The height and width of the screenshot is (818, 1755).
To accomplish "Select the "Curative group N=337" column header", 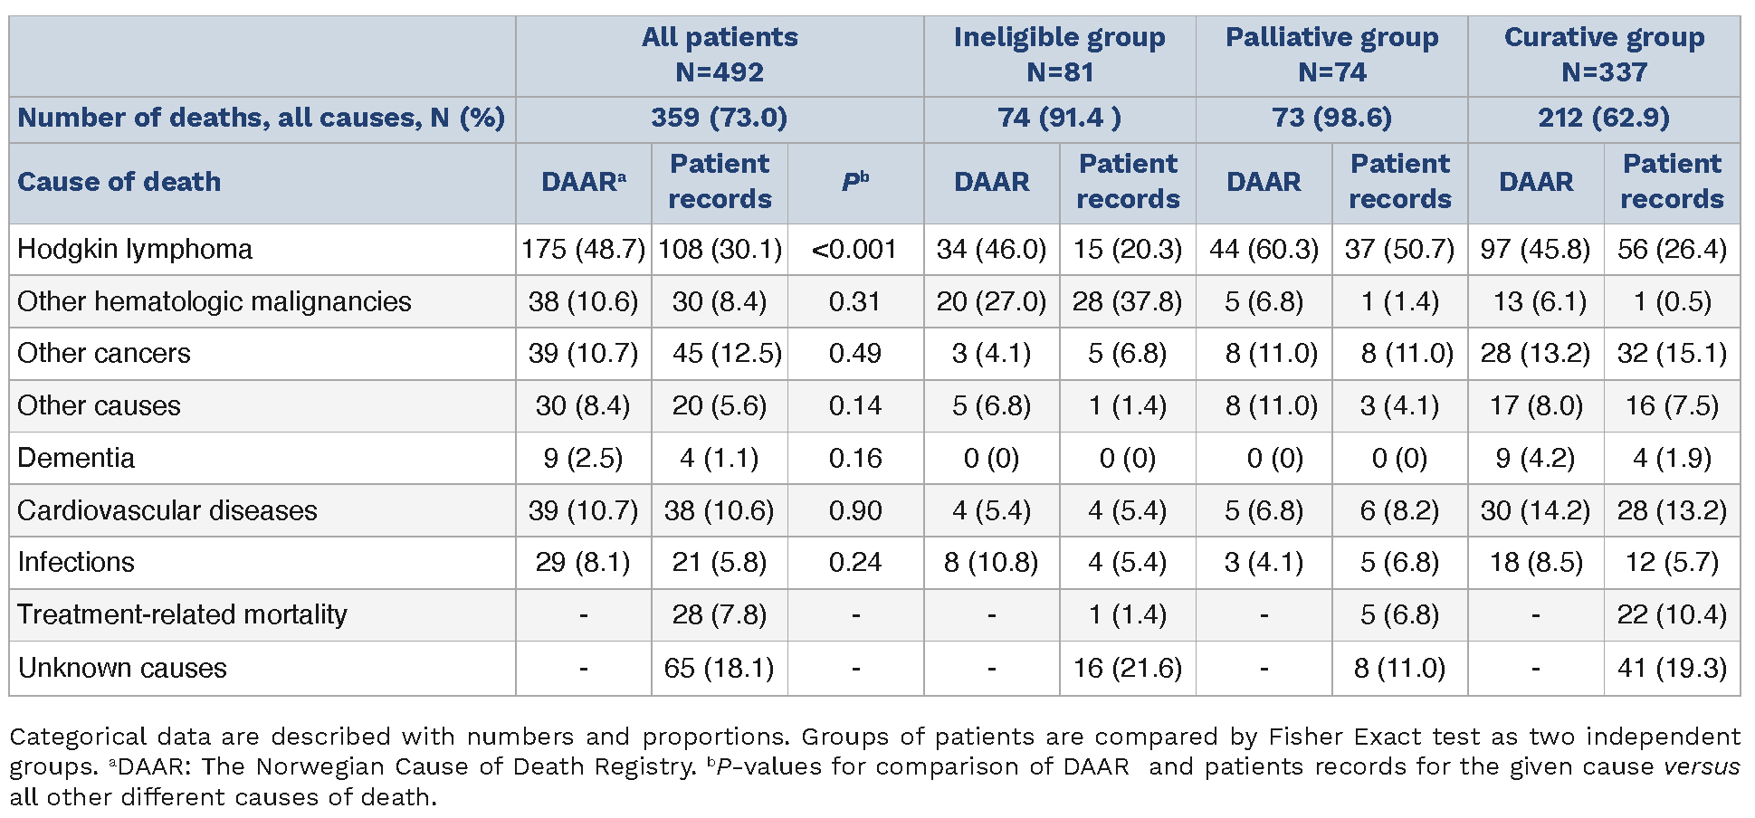I will click(x=1604, y=54).
